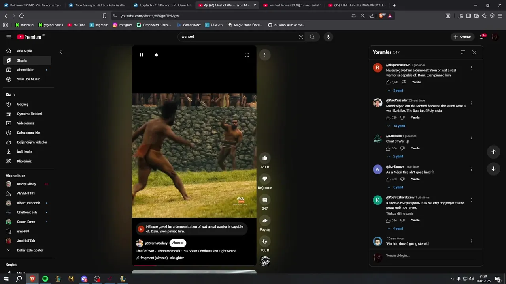The image size is (506, 284).
Task: Start voice search with microphone
Action: point(328,37)
